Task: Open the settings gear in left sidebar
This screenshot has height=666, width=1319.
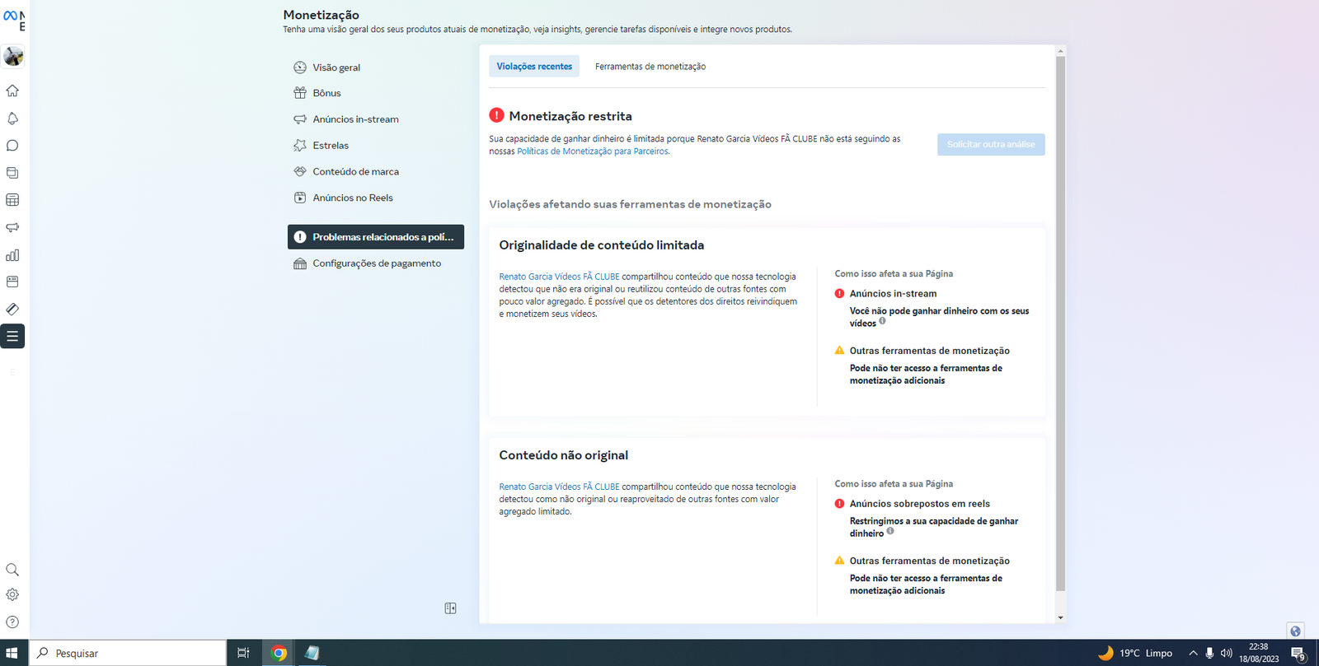Action: point(12,594)
